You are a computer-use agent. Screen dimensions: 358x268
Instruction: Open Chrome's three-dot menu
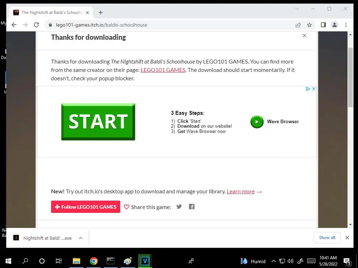point(346,25)
